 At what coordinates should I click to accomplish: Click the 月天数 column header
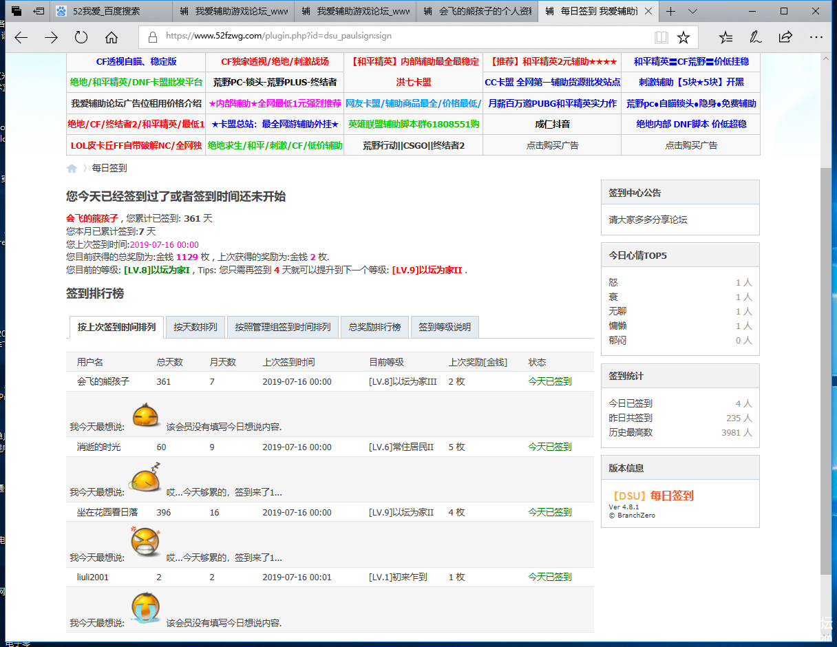point(222,362)
